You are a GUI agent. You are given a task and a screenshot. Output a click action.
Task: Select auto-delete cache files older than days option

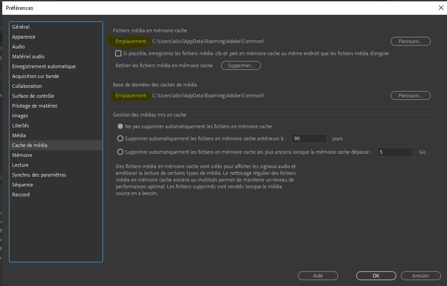tap(120, 139)
